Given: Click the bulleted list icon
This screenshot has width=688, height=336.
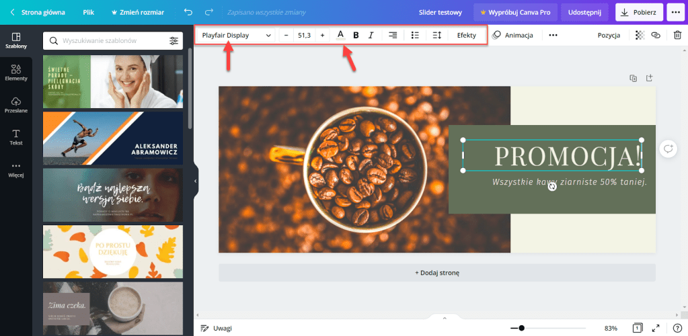Looking at the screenshot, I should click(415, 35).
